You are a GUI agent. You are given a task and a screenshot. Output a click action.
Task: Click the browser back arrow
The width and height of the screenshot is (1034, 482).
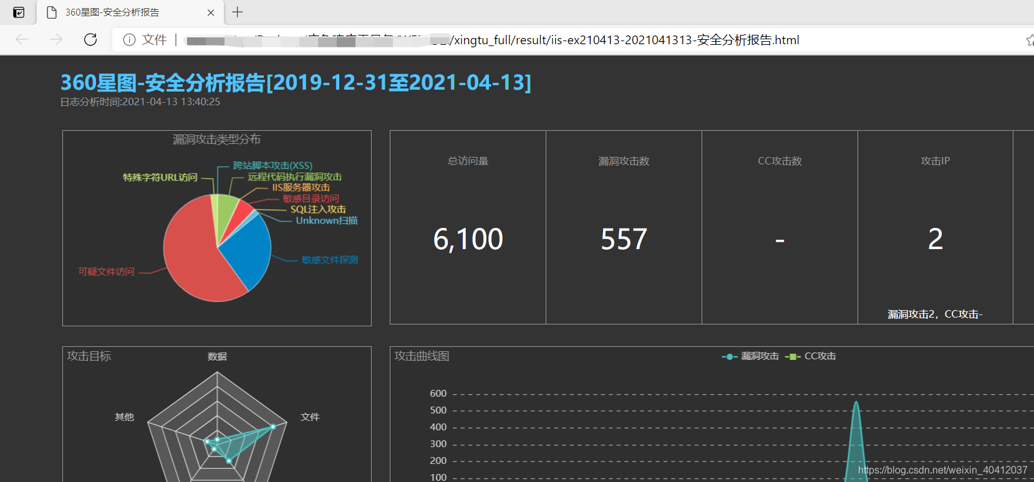point(22,40)
